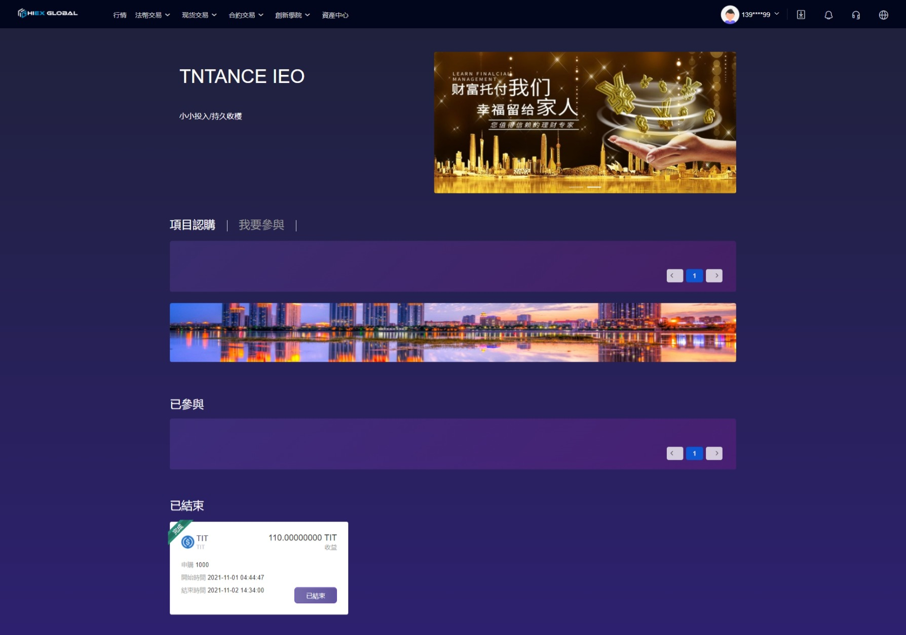Expand the 合約交易 dropdown menu

(x=246, y=15)
